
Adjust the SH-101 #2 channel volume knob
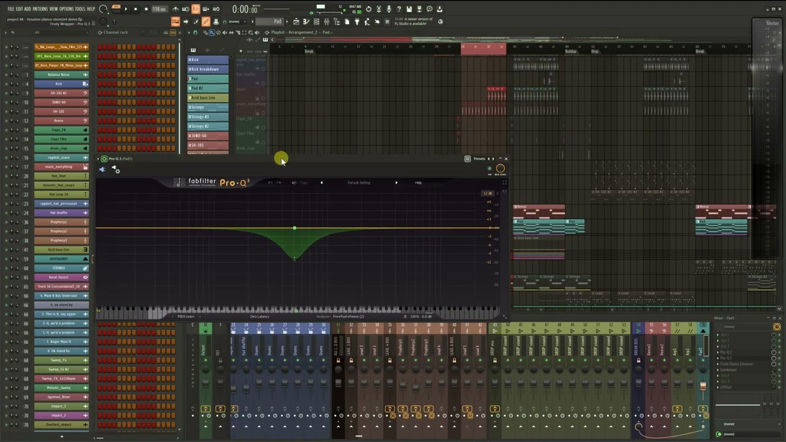[x=17, y=93]
